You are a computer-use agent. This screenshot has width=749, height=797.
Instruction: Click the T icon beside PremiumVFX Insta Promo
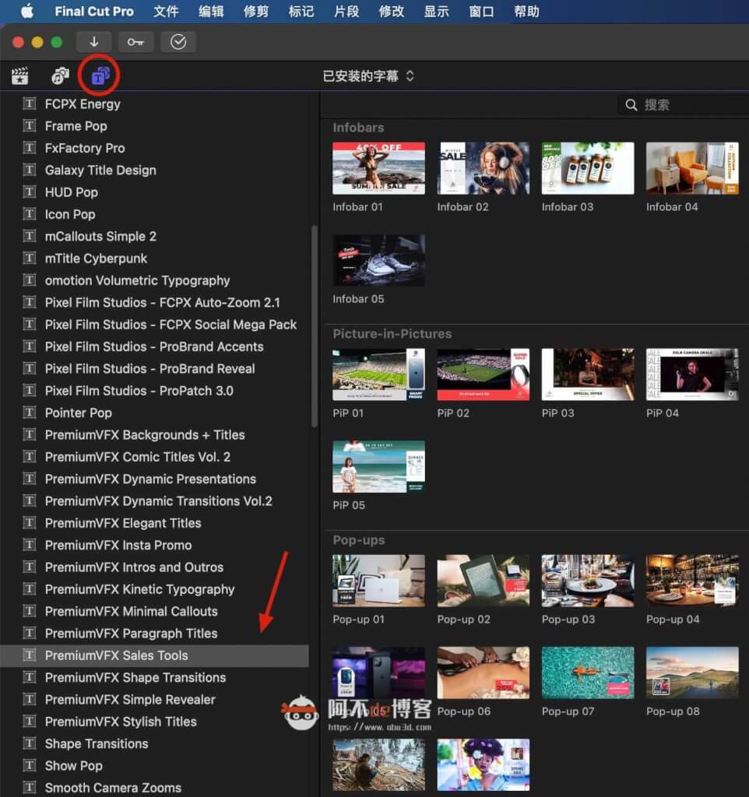point(30,545)
